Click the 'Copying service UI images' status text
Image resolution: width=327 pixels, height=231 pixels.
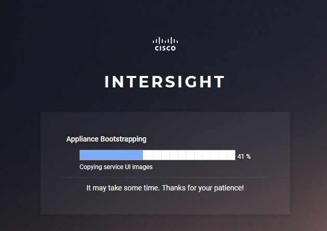[x=116, y=167]
